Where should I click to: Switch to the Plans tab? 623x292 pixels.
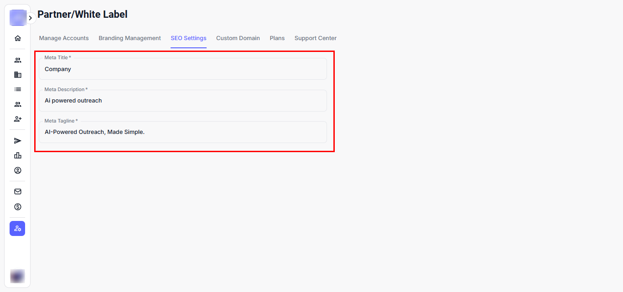(277, 38)
